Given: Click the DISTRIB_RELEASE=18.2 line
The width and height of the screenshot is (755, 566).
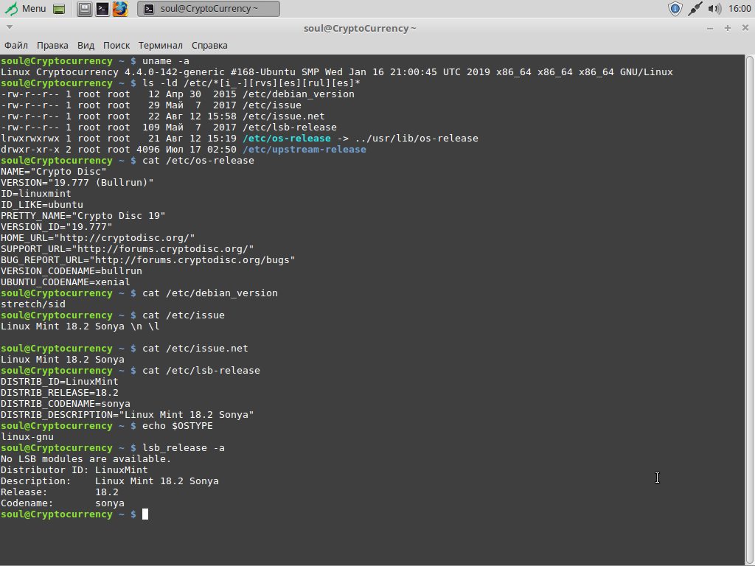Looking at the screenshot, I should click(x=59, y=394).
